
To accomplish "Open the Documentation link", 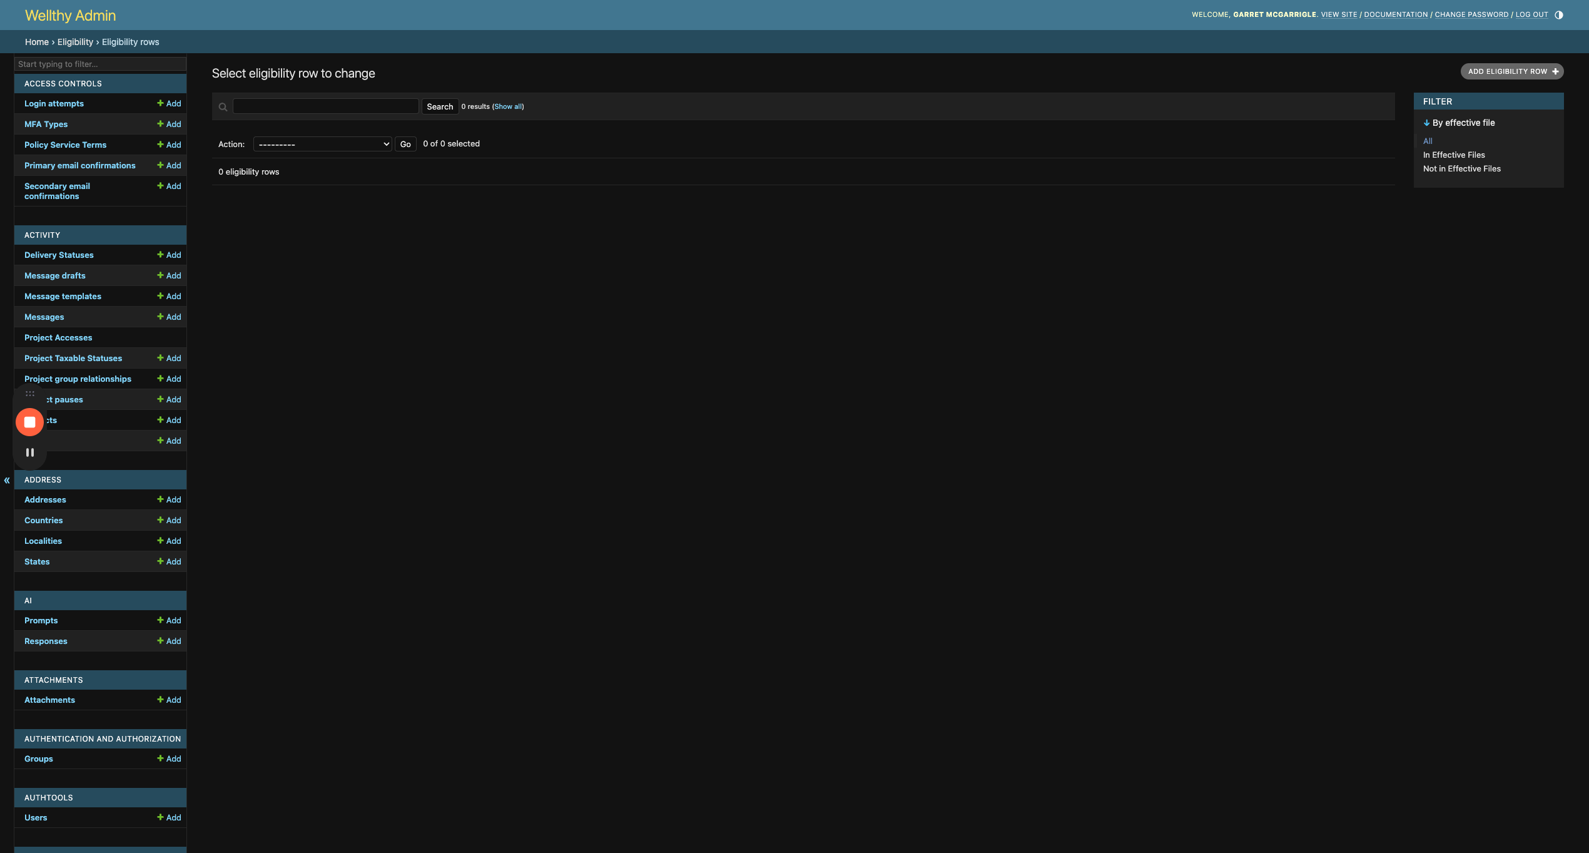I will 1396,14.
